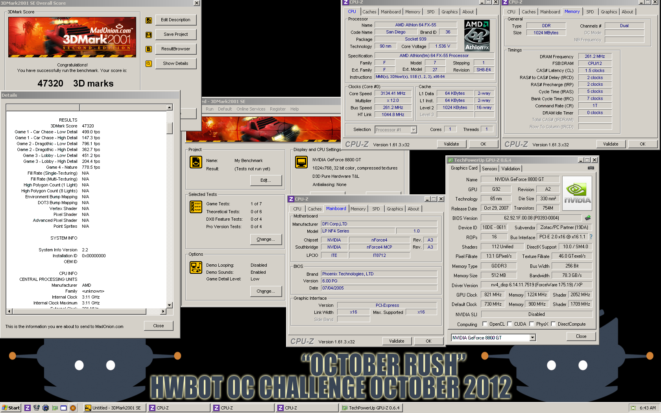Click the '3134.41 MHz' Core Speed field

(x=393, y=94)
